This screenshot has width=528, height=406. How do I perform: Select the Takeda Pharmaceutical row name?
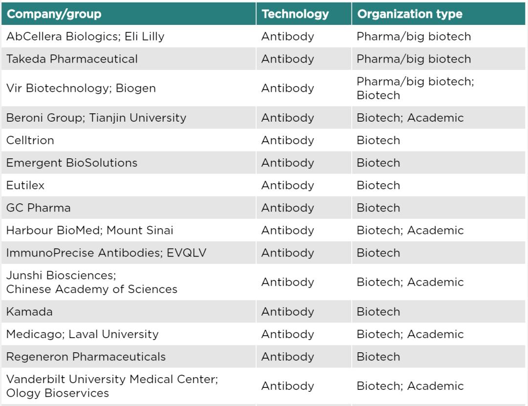[x=72, y=59]
